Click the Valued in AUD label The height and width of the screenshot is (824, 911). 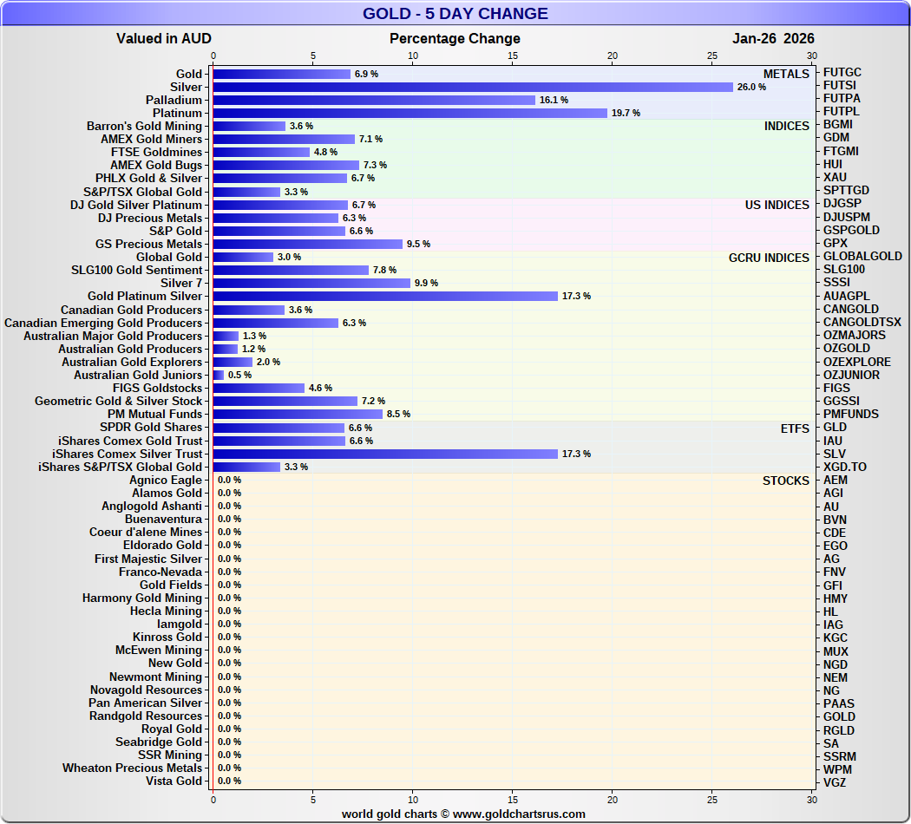[x=164, y=38]
